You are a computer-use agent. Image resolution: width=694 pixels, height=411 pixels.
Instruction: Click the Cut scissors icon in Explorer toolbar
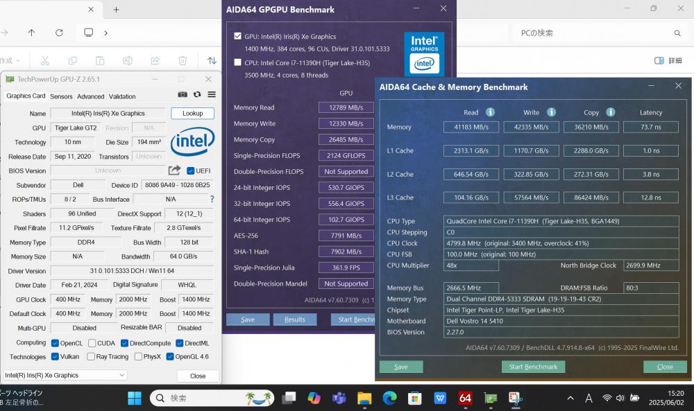44,60
